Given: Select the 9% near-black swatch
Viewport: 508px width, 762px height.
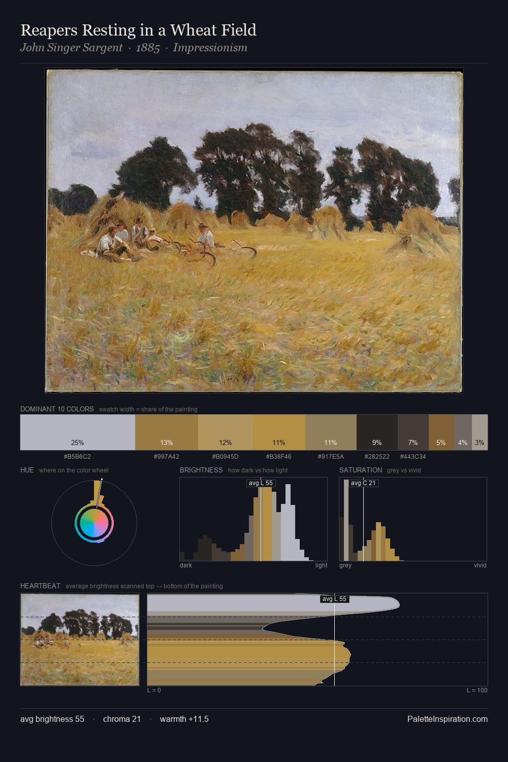Looking at the screenshot, I should click(377, 432).
